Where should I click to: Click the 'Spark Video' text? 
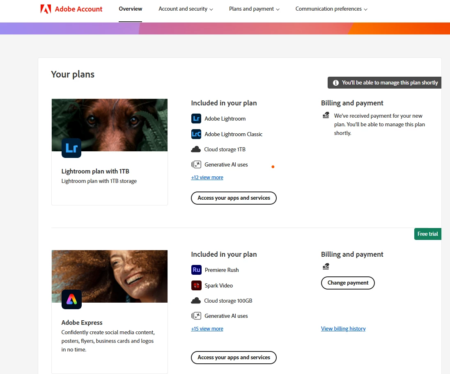pyautogui.click(x=219, y=285)
